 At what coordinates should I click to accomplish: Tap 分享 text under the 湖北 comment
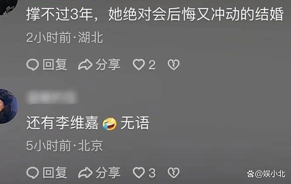(108, 65)
